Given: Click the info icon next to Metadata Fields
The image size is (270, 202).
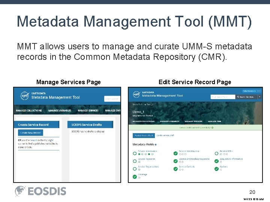Looking at the screenshot, I should (156, 145).
